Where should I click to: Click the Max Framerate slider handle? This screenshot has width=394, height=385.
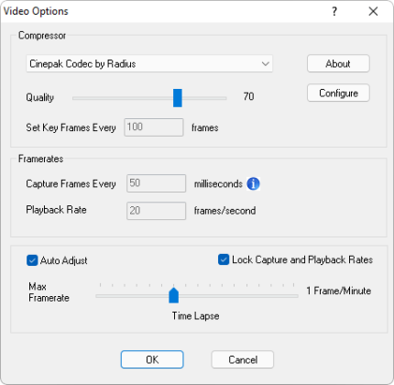pyautogui.click(x=173, y=295)
